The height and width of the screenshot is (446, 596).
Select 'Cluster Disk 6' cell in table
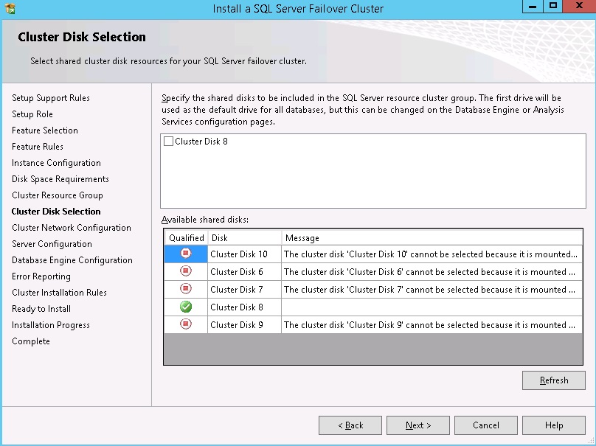point(244,271)
